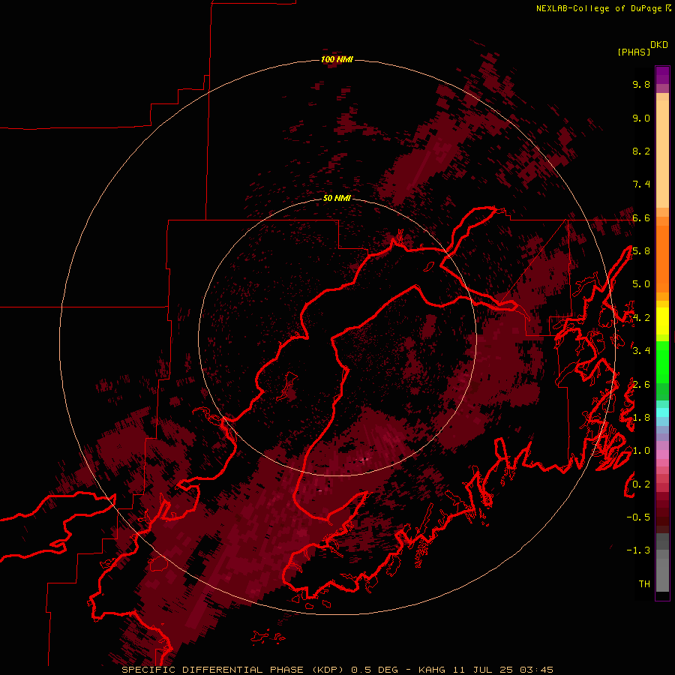The width and height of the screenshot is (675, 675).
Task: Select the 3.4 scale value
Action: click(x=641, y=351)
